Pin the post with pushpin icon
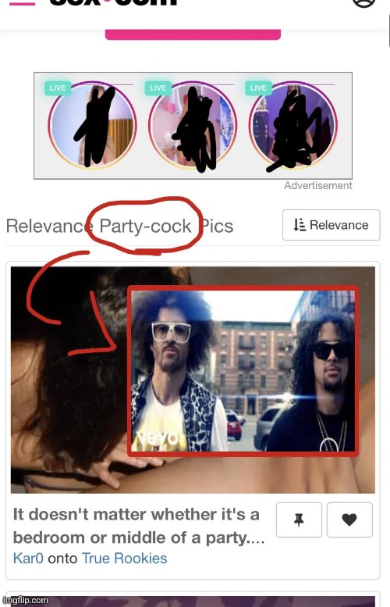Image resolution: width=390 pixels, height=607 pixels. [x=299, y=520]
